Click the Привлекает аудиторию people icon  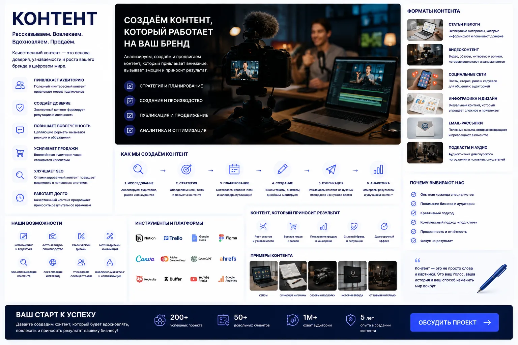20,85
